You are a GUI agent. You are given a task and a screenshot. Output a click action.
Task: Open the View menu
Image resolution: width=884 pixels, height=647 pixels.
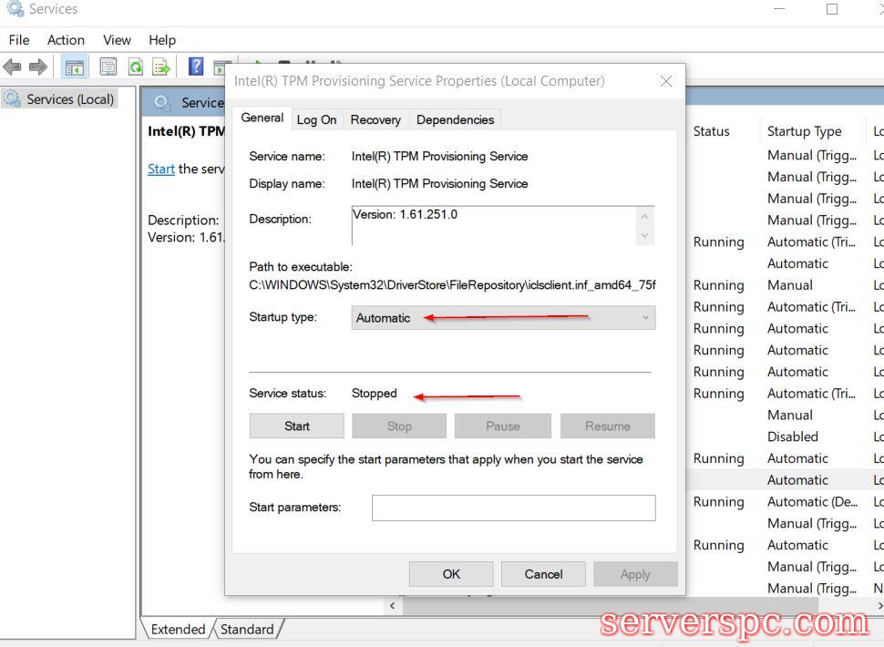coord(117,40)
